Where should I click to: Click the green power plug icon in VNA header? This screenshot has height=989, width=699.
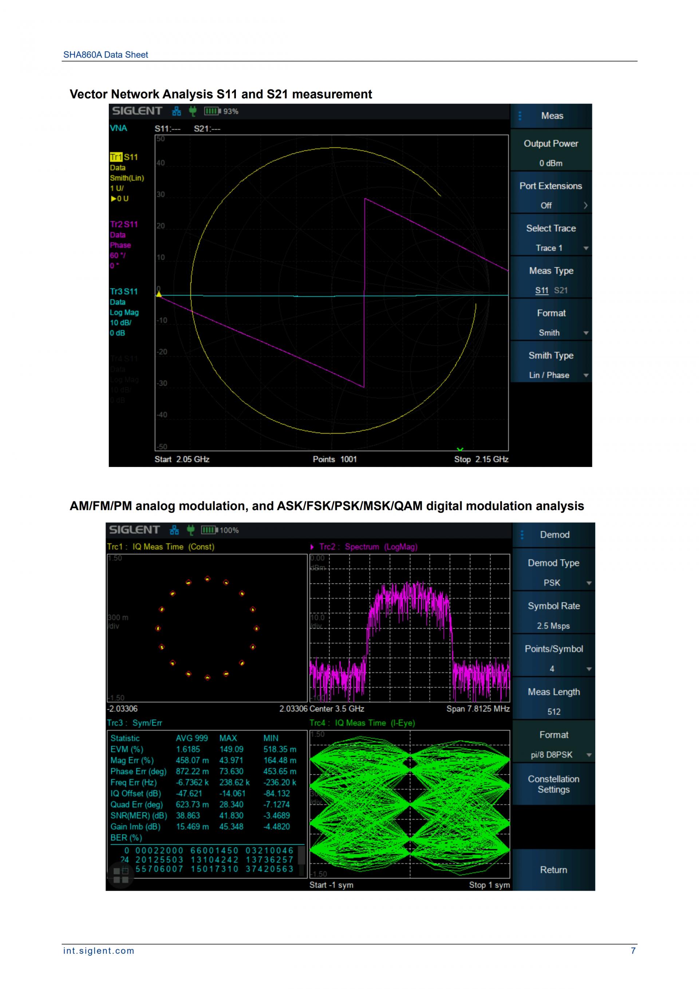point(192,111)
